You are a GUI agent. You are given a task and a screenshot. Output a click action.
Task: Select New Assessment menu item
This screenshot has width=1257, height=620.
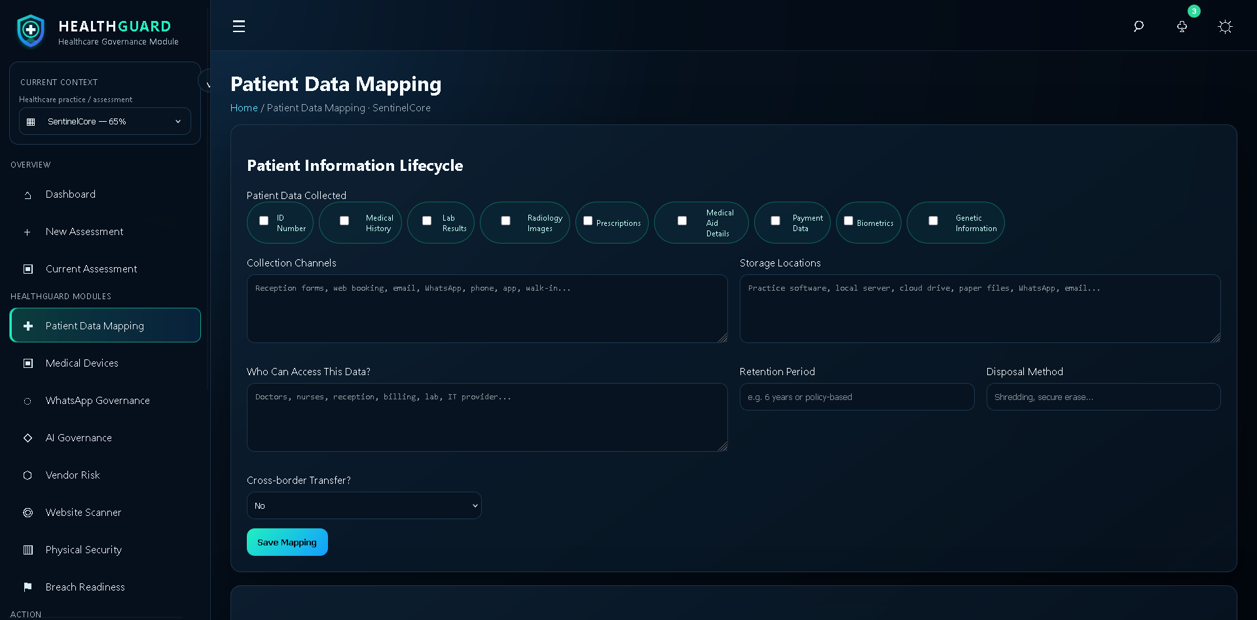click(105, 232)
